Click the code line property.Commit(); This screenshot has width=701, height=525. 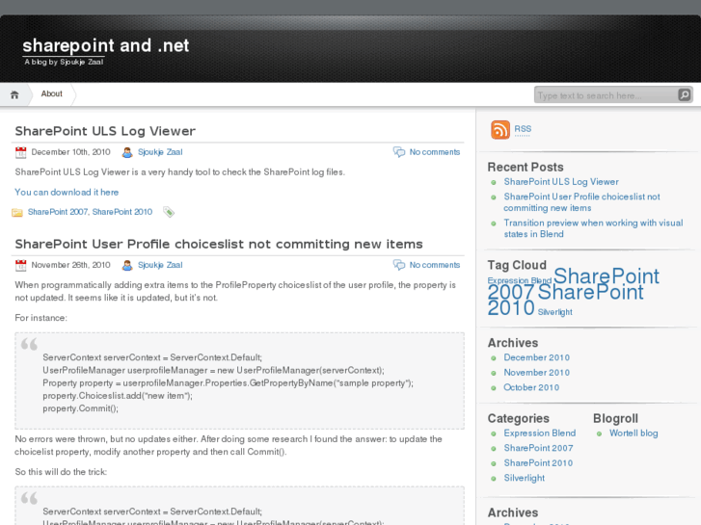80,408
